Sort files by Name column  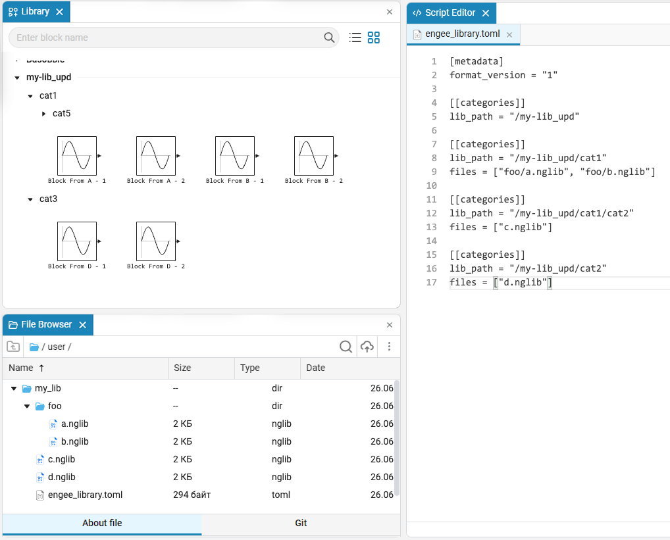pyautogui.click(x=86, y=368)
